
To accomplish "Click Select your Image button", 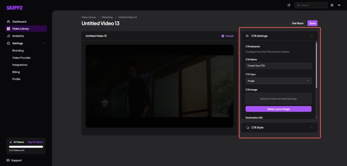I will point(278,109).
